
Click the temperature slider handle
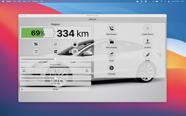pyautogui.click(x=56, y=59)
